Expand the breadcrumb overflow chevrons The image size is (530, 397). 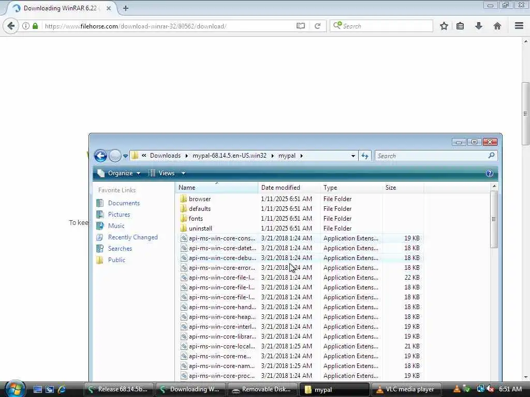144,155
